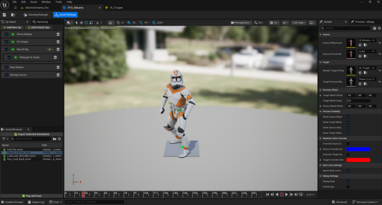
Task: Toggle Debug Draw checkbox
Action: (x=348, y=182)
